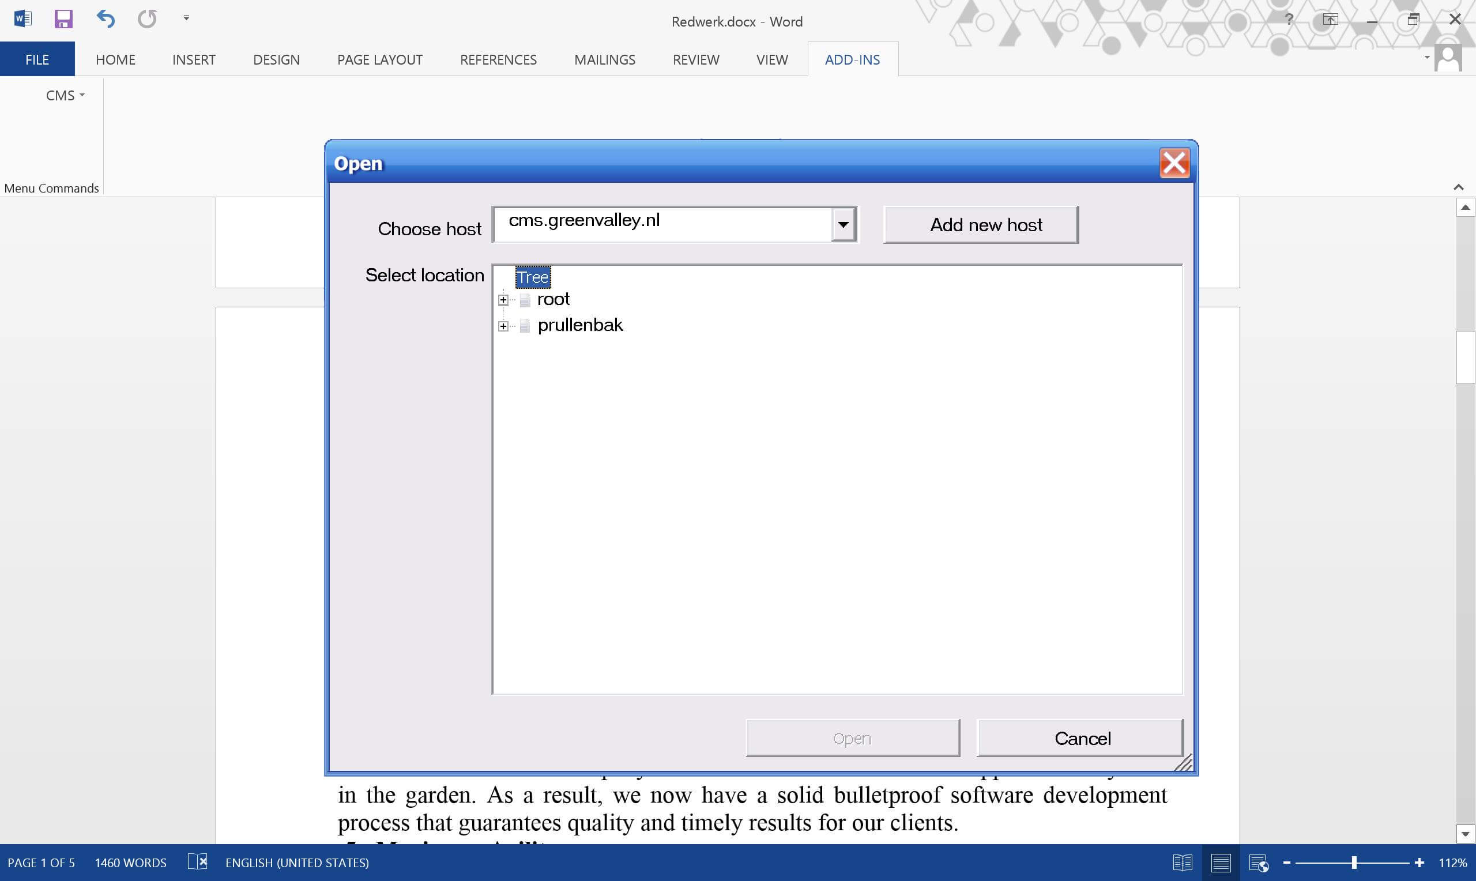The image size is (1476, 881).
Task: Click the ENGLISH (UNITED STATES) language indicator
Action: pyautogui.click(x=297, y=863)
